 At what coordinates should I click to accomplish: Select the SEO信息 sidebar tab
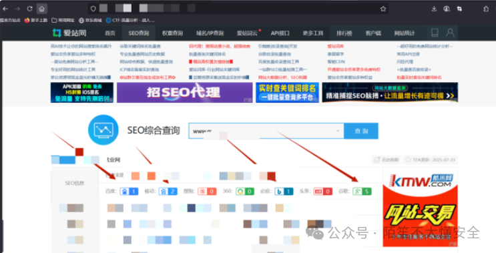pos(75,183)
